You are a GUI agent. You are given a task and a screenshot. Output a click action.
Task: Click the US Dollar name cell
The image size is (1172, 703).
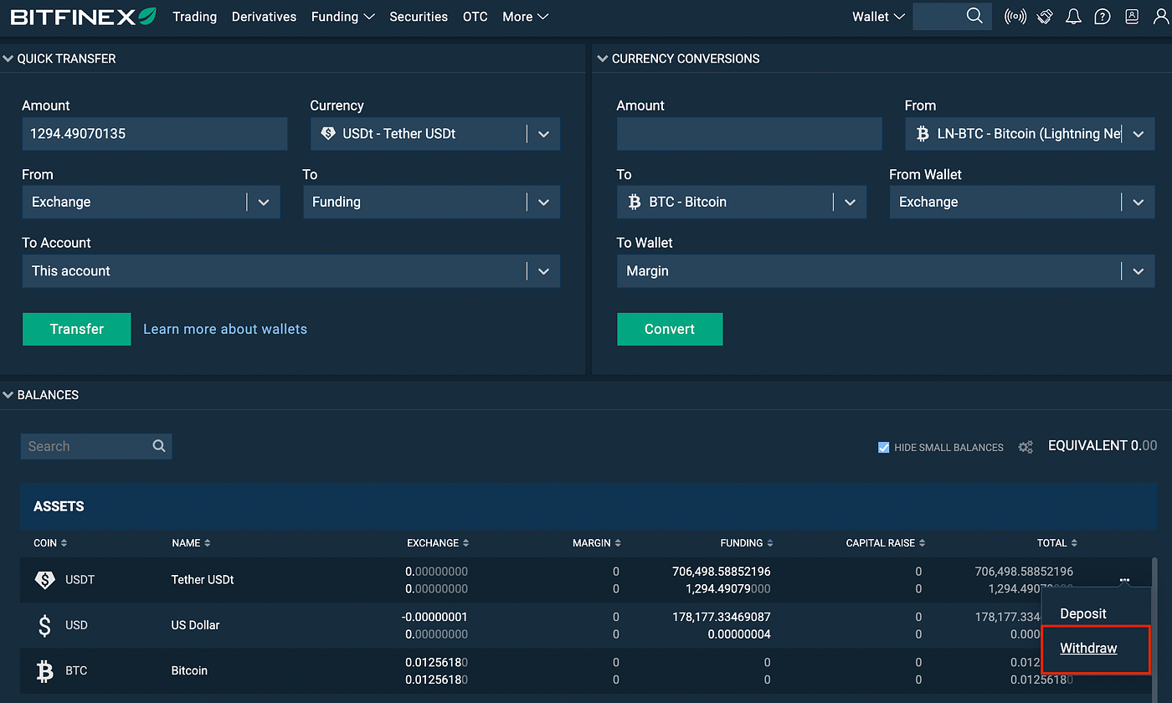click(x=195, y=625)
